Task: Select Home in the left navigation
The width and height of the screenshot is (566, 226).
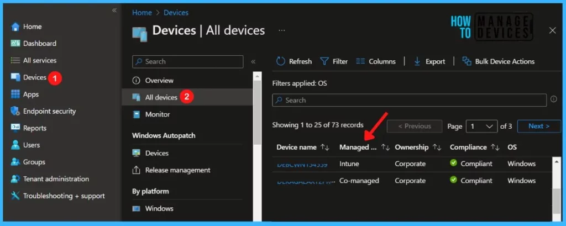Action: (32, 27)
